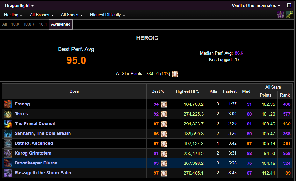Click the Median Perf. Avg value 86.6
This screenshot has width=296, height=181.
pyautogui.click(x=239, y=53)
